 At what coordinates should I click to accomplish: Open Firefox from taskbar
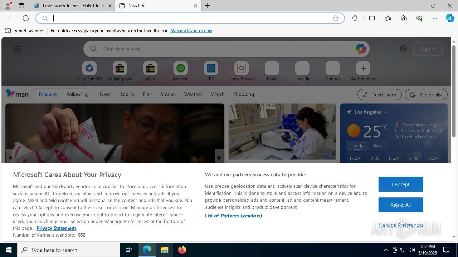coord(182,250)
